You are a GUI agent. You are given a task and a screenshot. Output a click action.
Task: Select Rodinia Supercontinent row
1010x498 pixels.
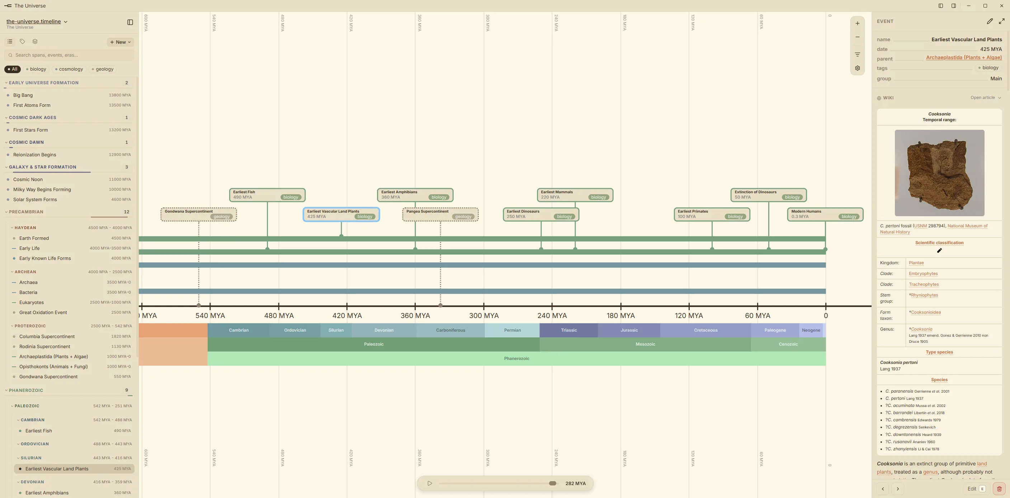coord(72,347)
